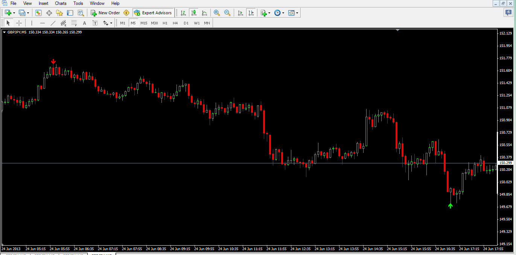Switch to bar chart mode
This screenshot has width=516, height=255.
point(183,13)
